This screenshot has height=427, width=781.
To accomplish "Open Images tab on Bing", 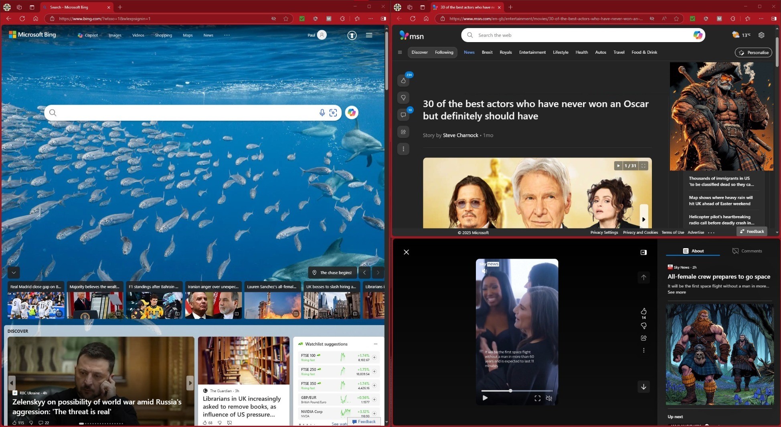I will [115, 35].
